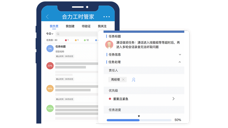Image resolution: width=228 pixels, height=128 pixels.
Task: Click the 优先级 section header
Action: (144, 90)
